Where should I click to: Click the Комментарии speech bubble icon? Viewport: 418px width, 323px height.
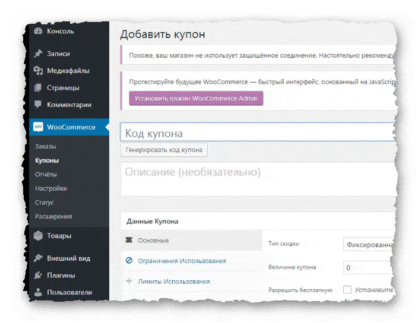coord(38,104)
